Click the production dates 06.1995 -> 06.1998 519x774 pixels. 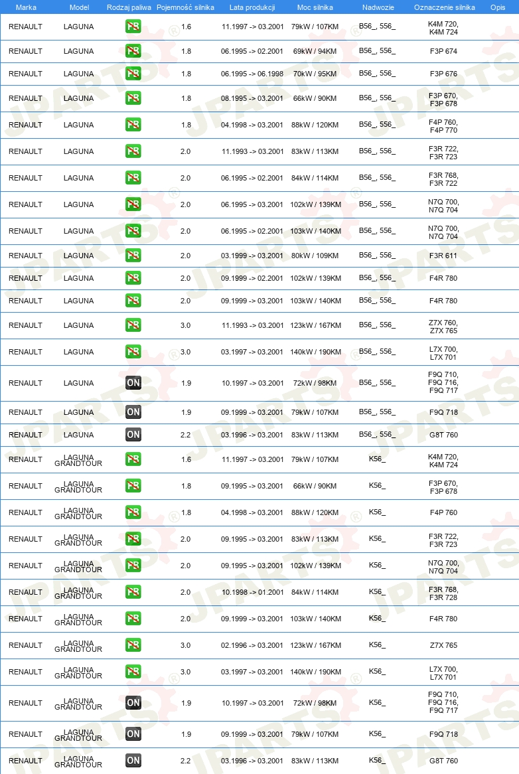pos(252,74)
